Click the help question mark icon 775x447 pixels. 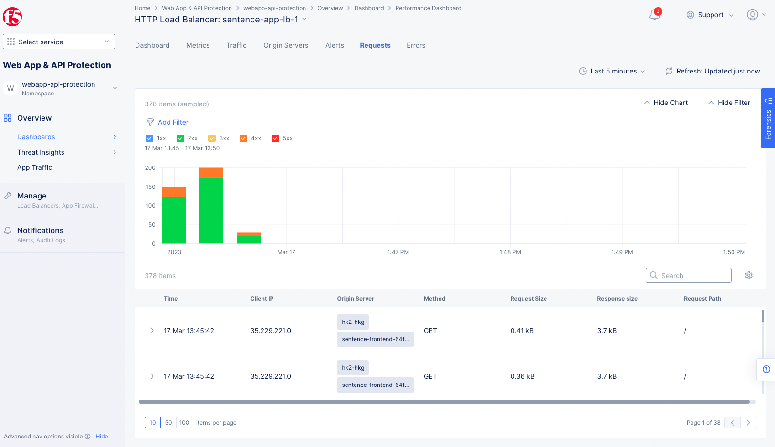[766, 369]
